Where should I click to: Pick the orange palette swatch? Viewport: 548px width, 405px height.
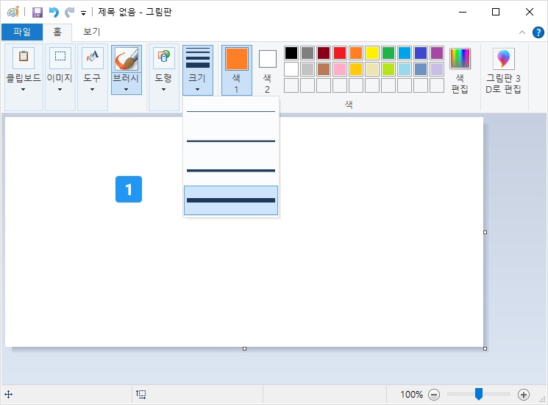click(356, 53)
